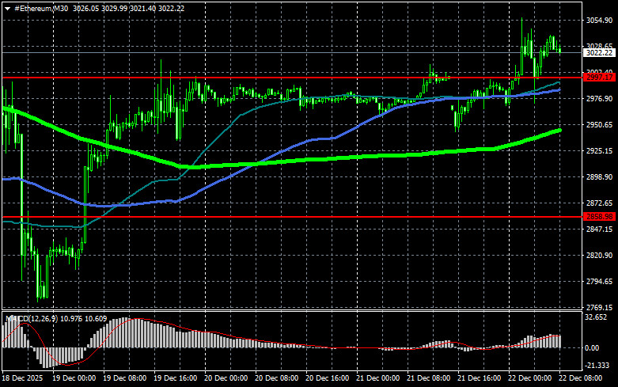Select the red 2997.17 price level label
Viewport: 618px width, 387px height.
[x=599, y=78]
